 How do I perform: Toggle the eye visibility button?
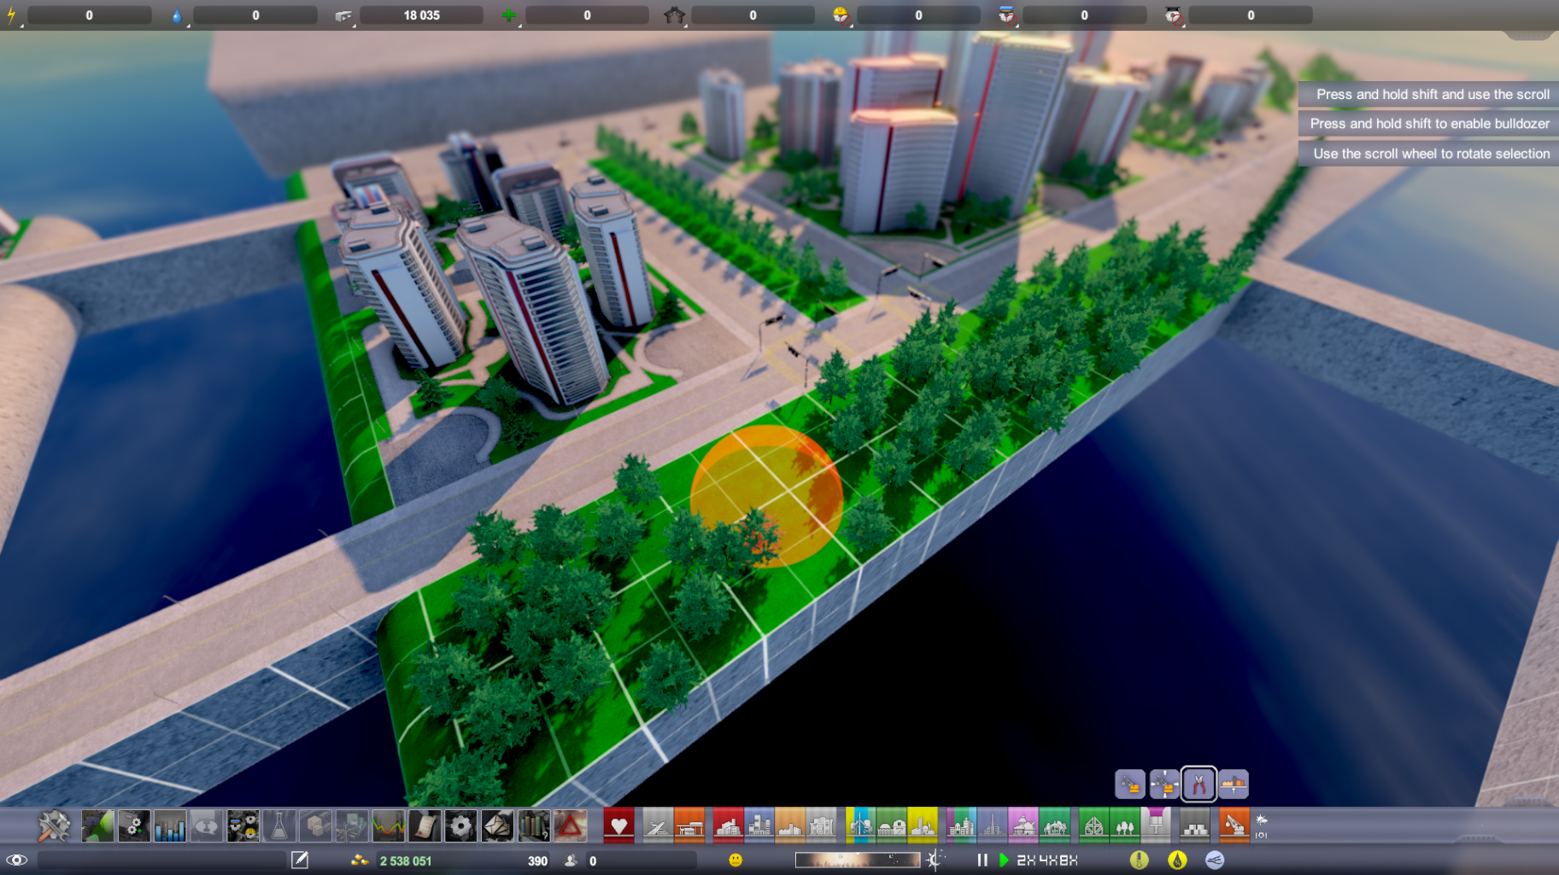[x=17, y=860]
